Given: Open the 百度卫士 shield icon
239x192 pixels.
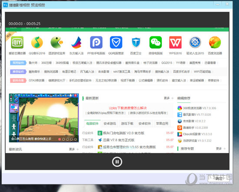Looking at the screenshot, I should tap(136, 42).
